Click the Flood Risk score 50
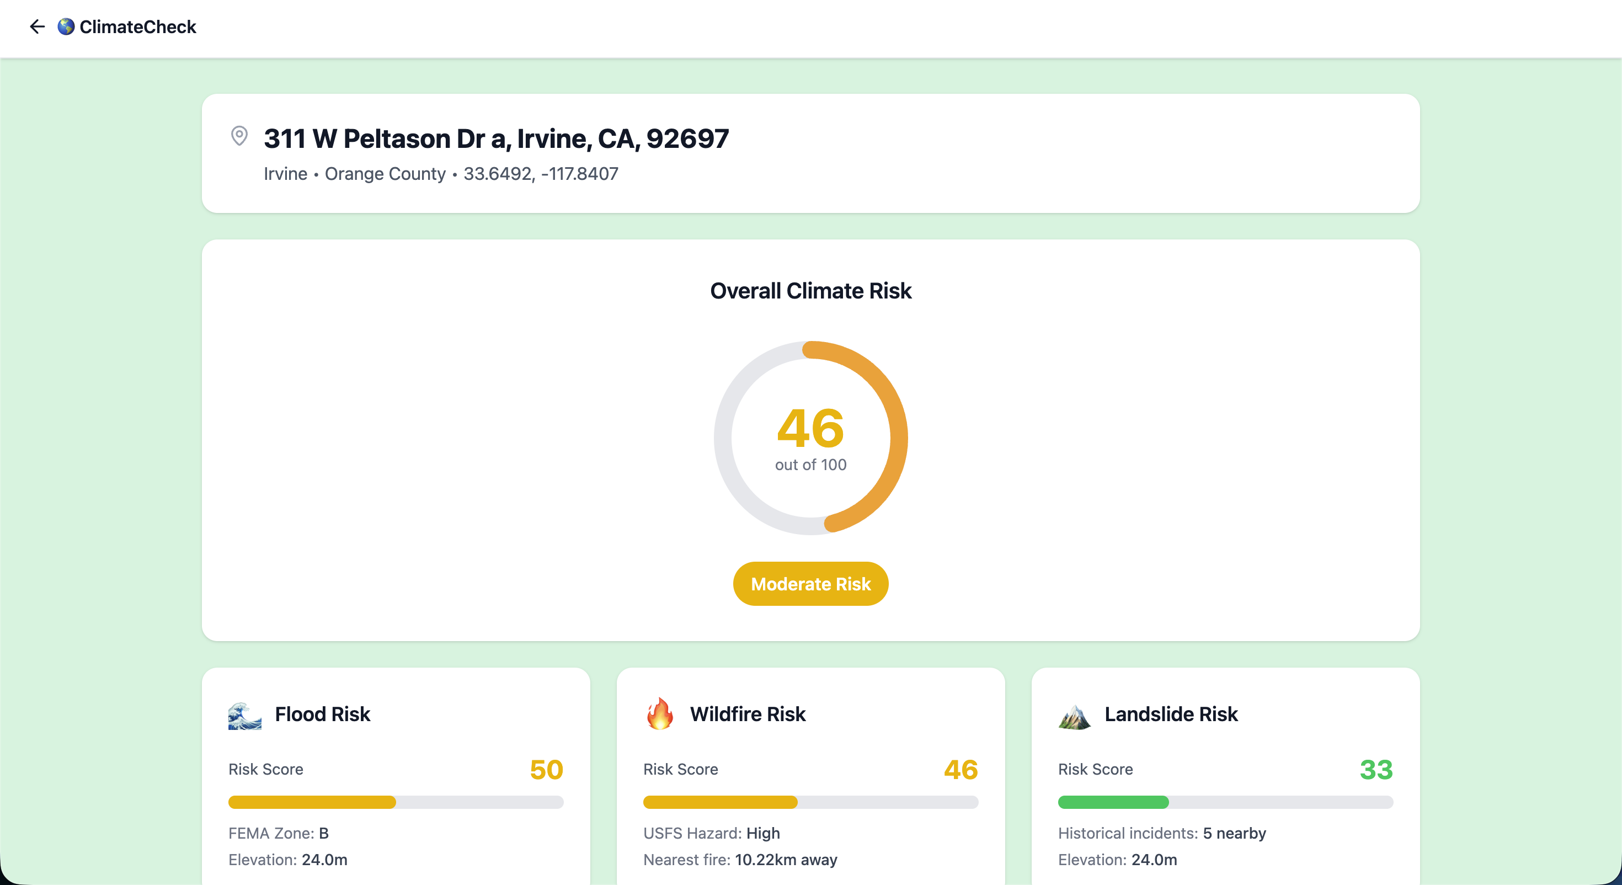The height and width of the screenshot is (885, 1622). tap(546, 769)
